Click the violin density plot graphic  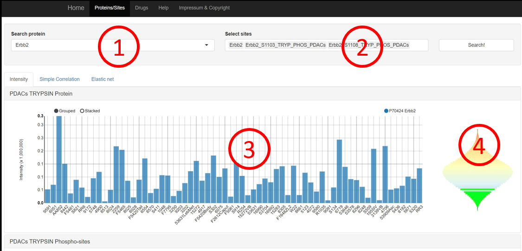tap(477, 172)
